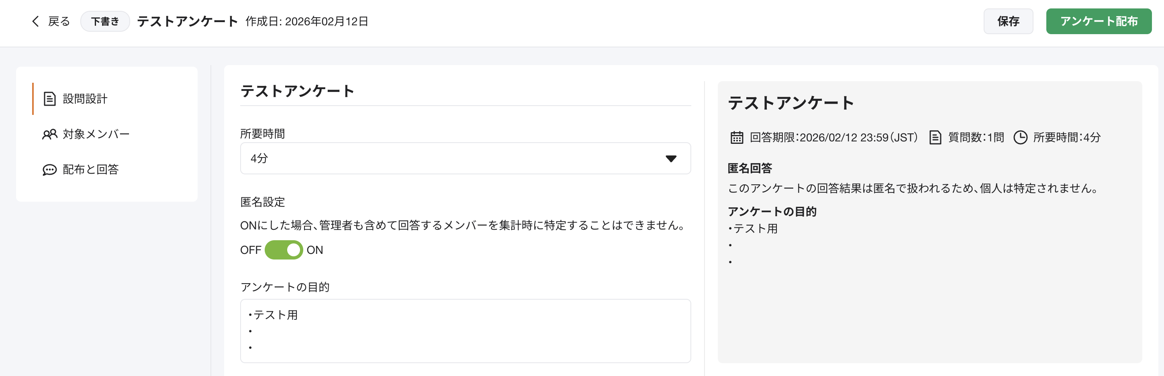Image resolution: width=1164 pixels, height=376 pixels.
Task: Click the 戻る link to go back
Action: click(59, 21)
